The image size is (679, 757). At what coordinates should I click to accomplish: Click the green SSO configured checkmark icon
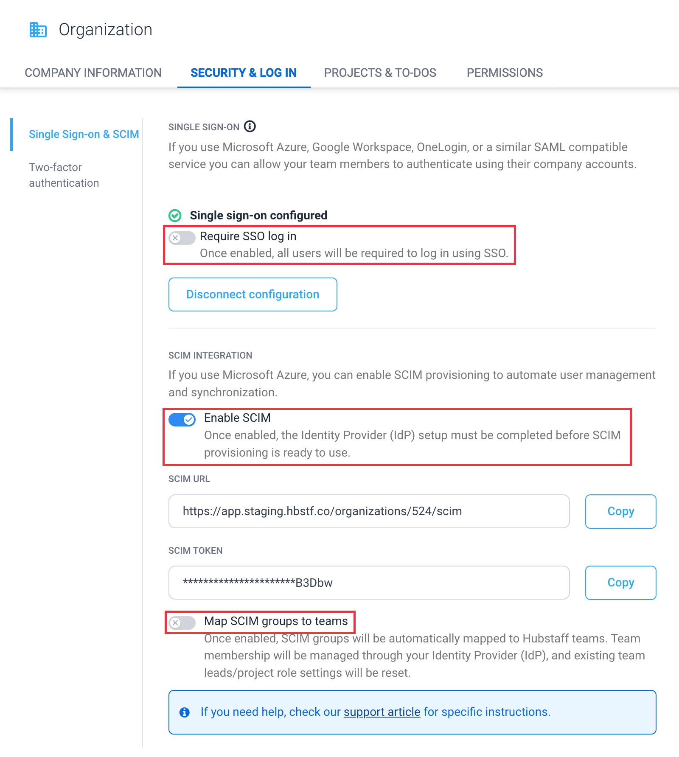tap(175, 216)
